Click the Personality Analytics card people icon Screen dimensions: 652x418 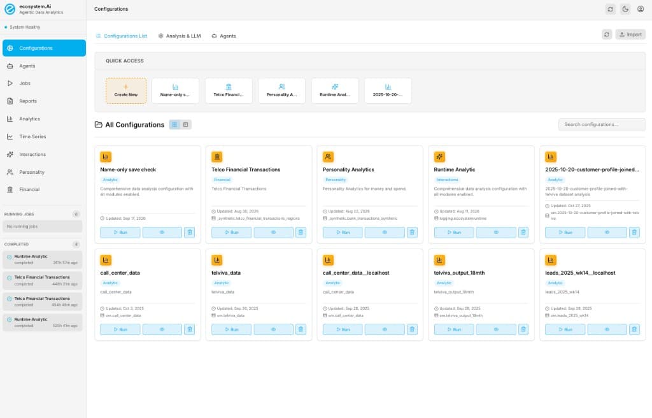click(x=328, y=157)
